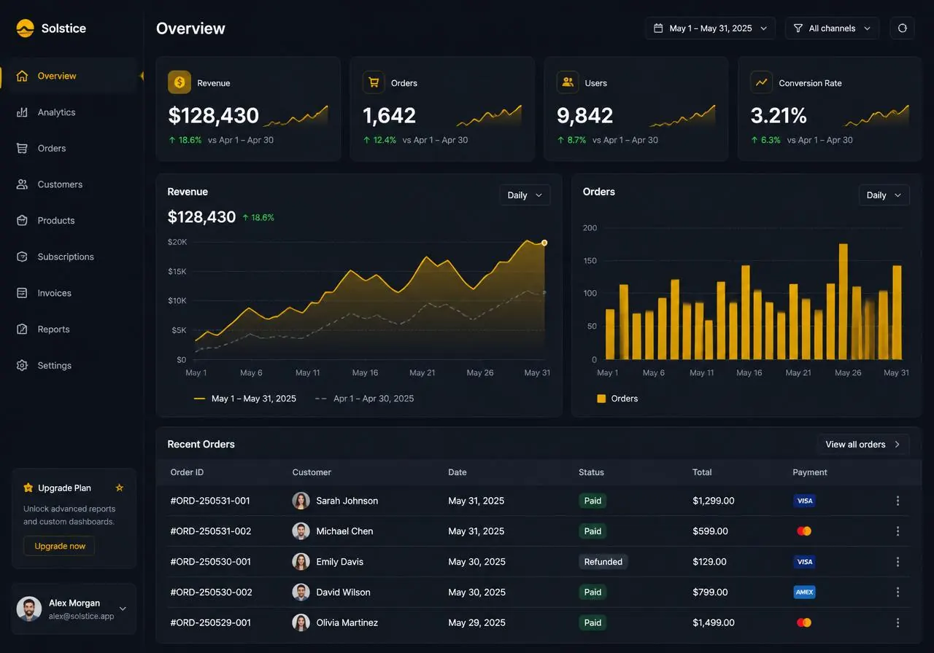Click the Analytics bar chart icon

pyautogui.click(x=22, y=112)
